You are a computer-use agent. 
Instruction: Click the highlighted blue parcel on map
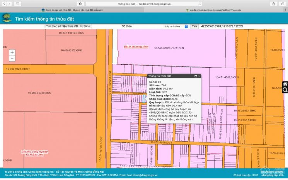point(144,99)
